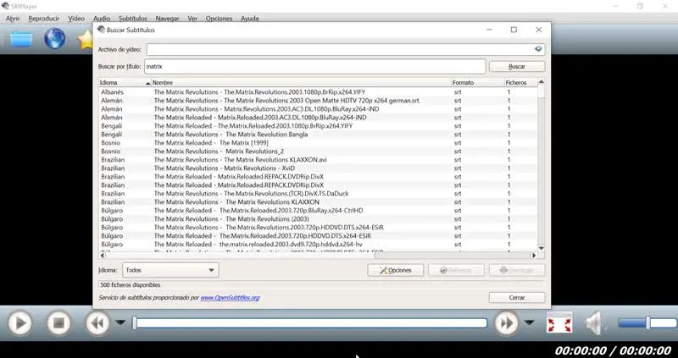Select Reloaded.2003.720p.HDDVD.DTS.x264-ESiR row
The image size is (678, 358).
(318, 236)
